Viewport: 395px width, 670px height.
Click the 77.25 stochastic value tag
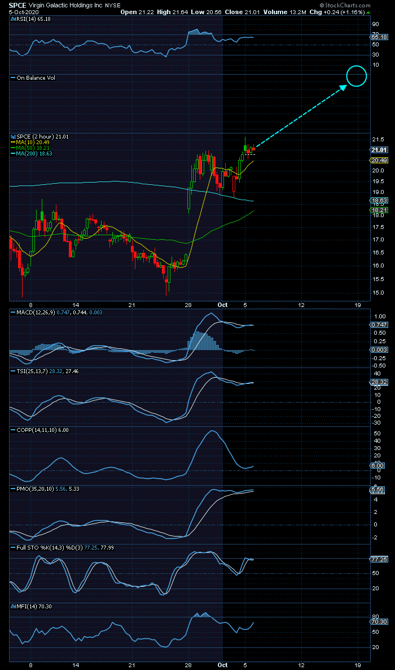click(379, 559)
